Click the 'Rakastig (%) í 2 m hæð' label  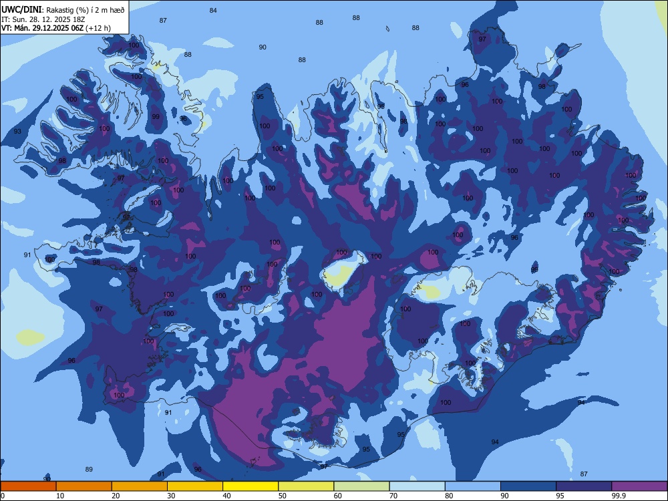click(x=86, y=10)
